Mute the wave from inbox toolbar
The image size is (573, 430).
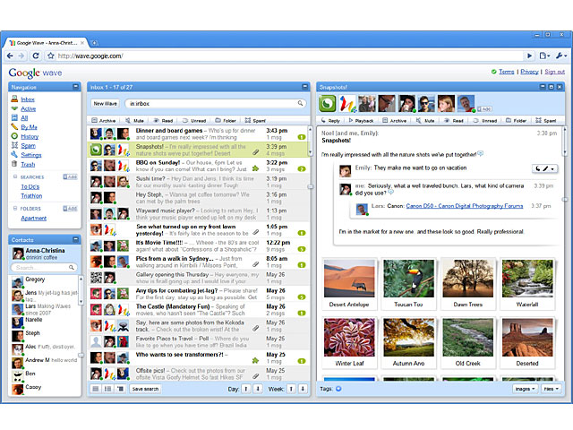133,119
